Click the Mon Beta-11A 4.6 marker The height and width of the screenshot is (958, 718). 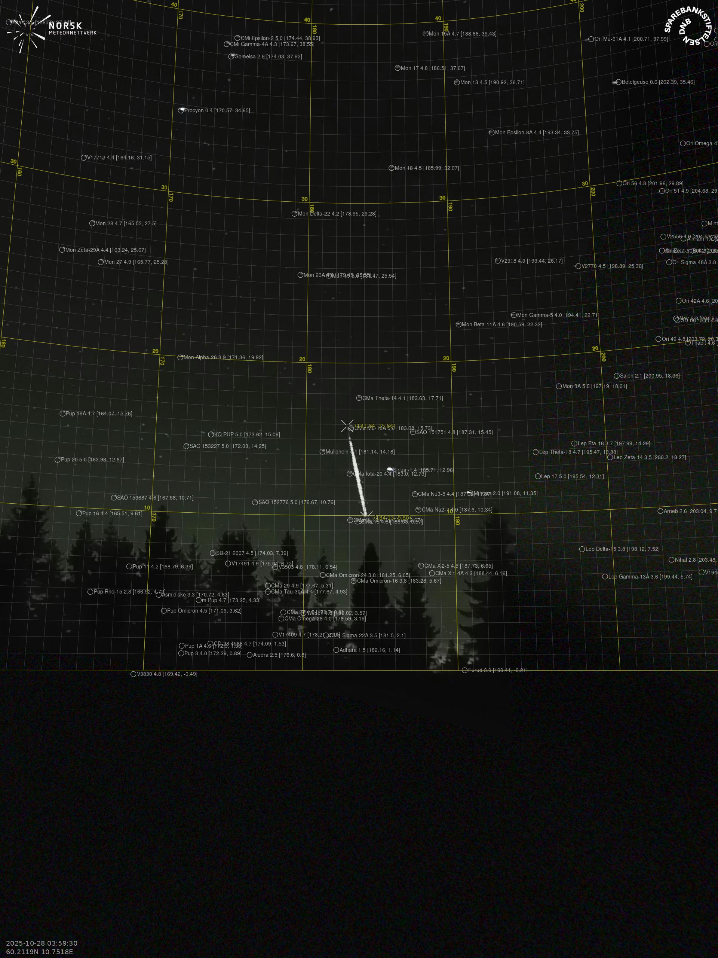pyautogui.click(x=458, y=324)
